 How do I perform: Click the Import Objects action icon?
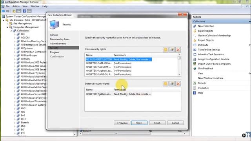tap(195, 40)
